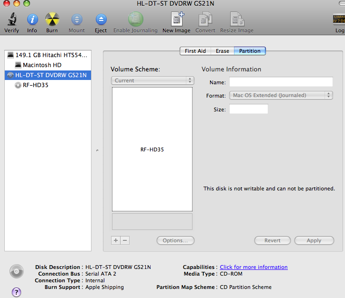
Task: Click the Apple Shipping burn support value
Action: pyautogui.click(x=104, y=287)
